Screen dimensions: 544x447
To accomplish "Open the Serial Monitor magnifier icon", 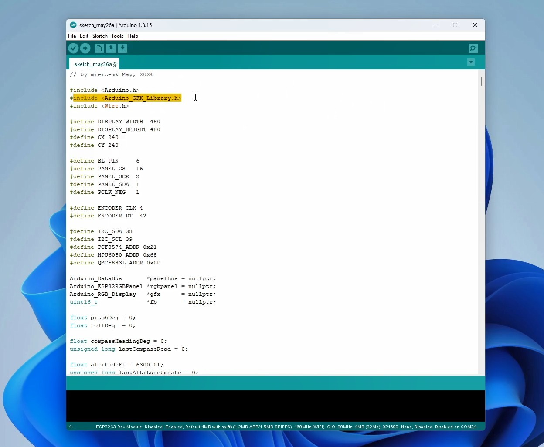I will coord(473,48).
